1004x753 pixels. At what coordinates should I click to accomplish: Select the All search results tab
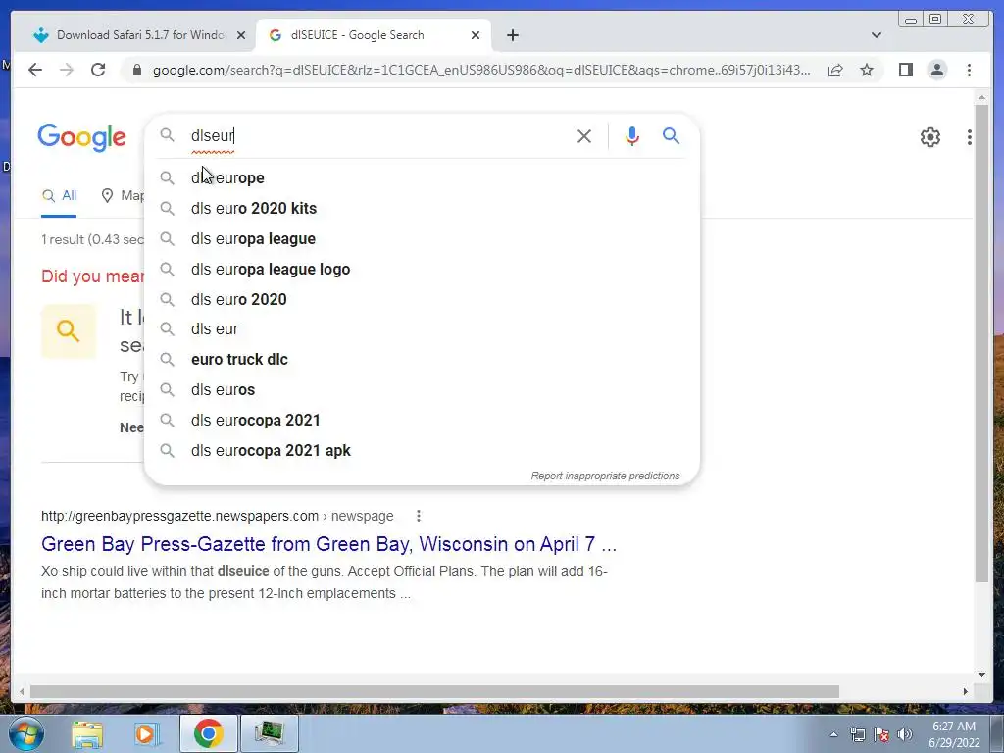[x=59, y=195]
